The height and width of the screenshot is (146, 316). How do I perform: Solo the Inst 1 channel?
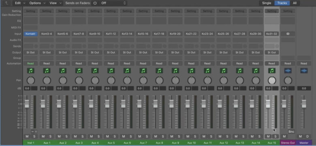[x=34, y=137]
